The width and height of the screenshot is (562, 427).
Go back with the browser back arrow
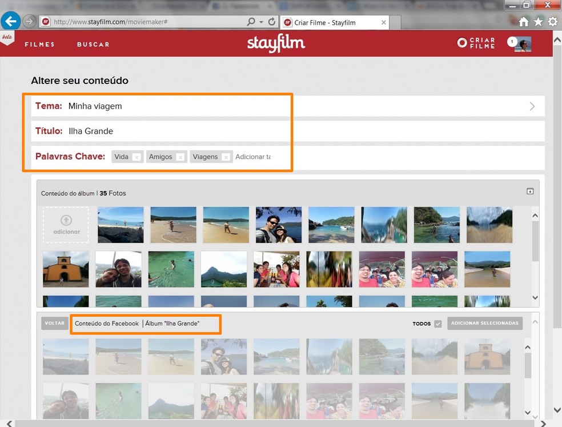10,21
